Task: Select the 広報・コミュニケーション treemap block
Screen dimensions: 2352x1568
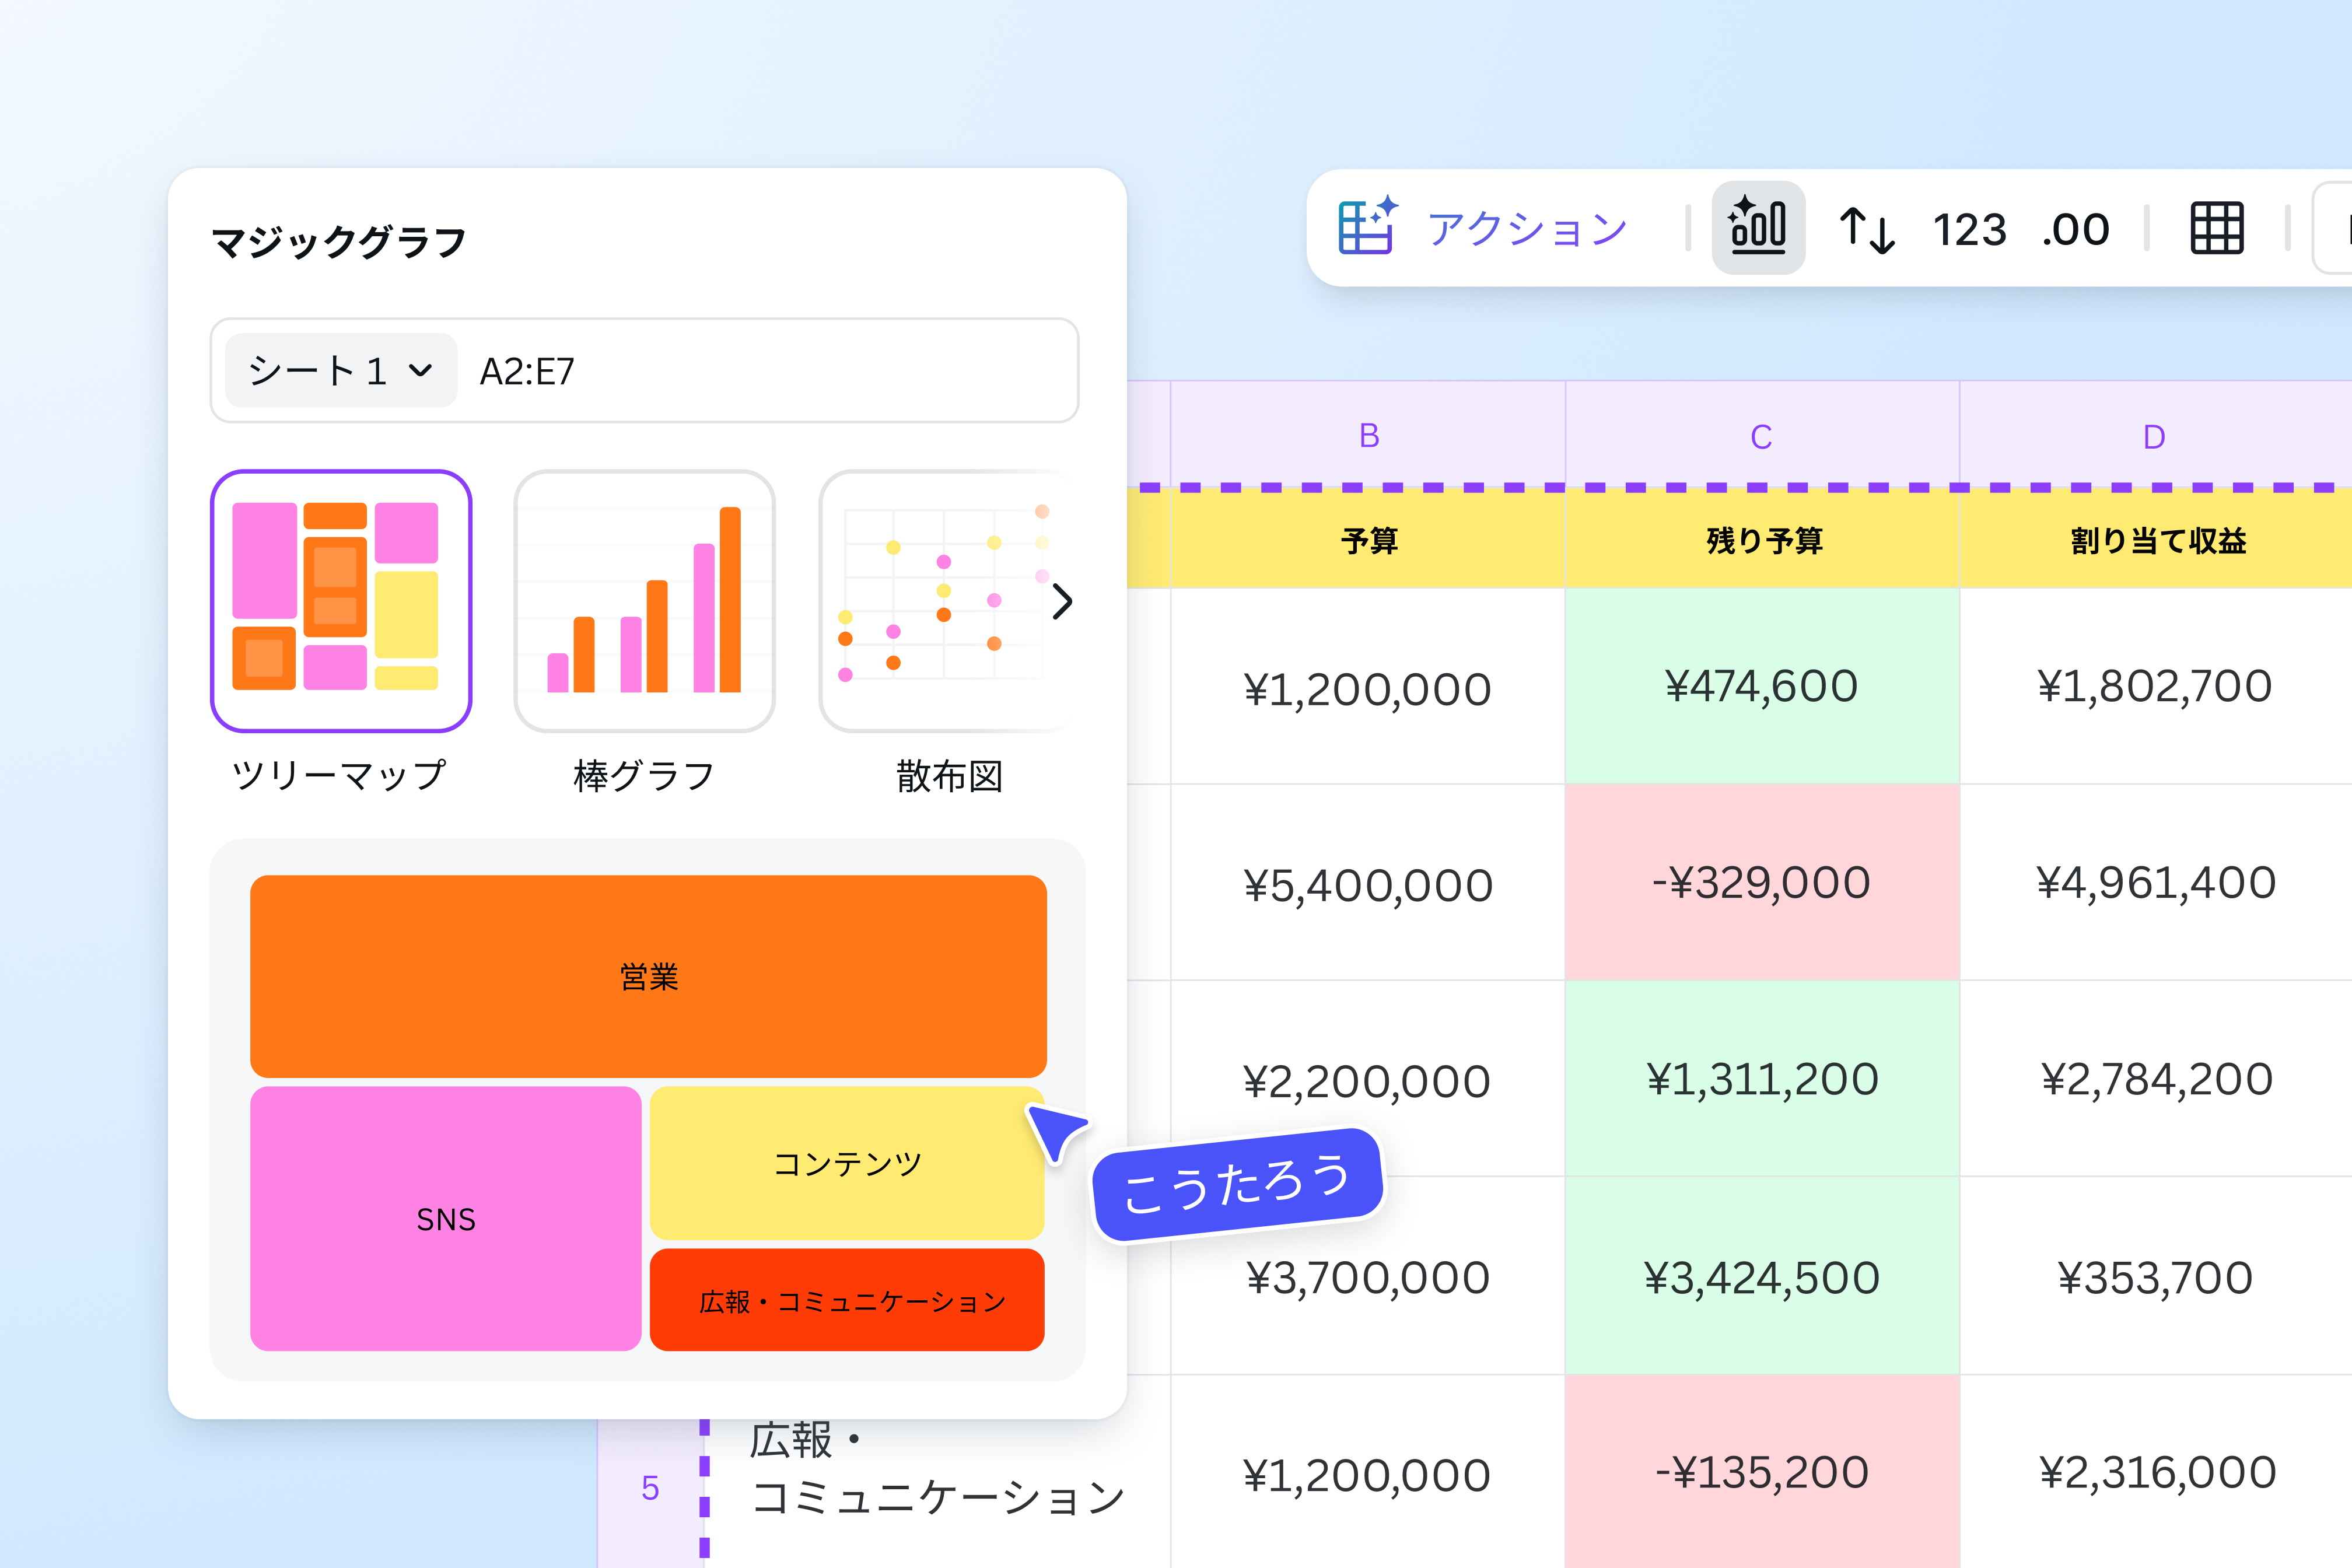Action: pos(847,1300)
